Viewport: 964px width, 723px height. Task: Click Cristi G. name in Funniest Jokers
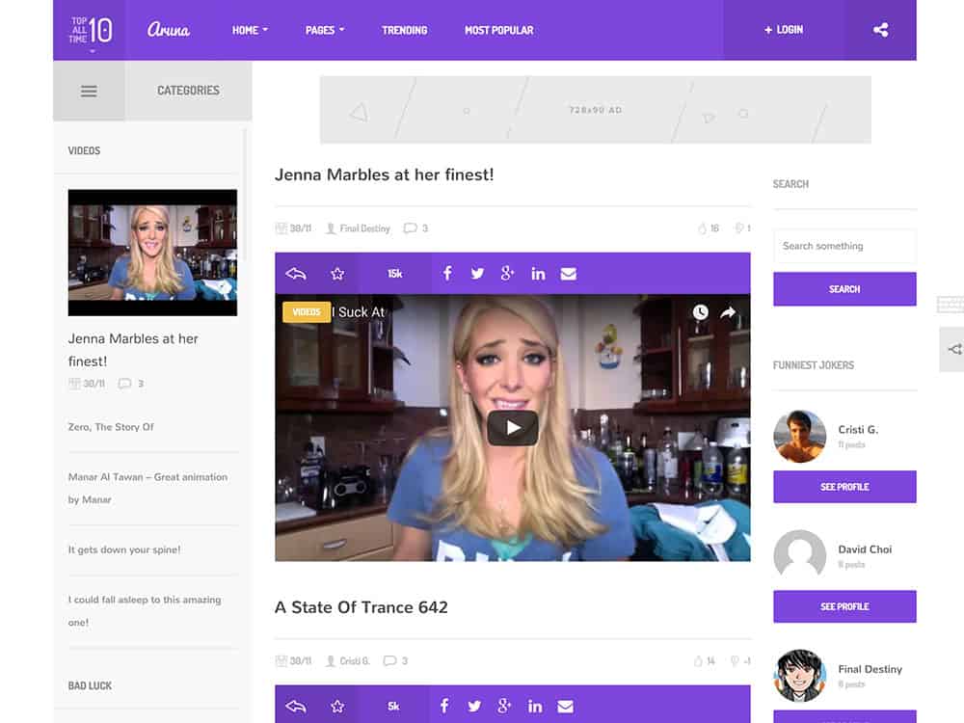point(858,429)
